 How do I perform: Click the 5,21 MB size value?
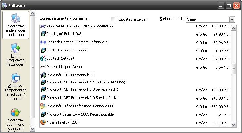point(222,115)
